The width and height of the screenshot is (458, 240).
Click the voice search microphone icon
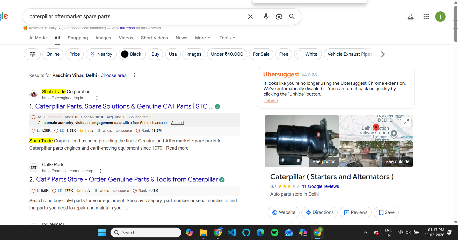(266, 17)
